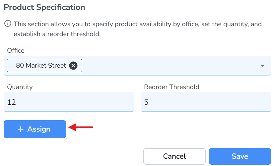Click the Office field label
Image resolution: width=276 pixels, height=166 pixels.
point(16,51)
